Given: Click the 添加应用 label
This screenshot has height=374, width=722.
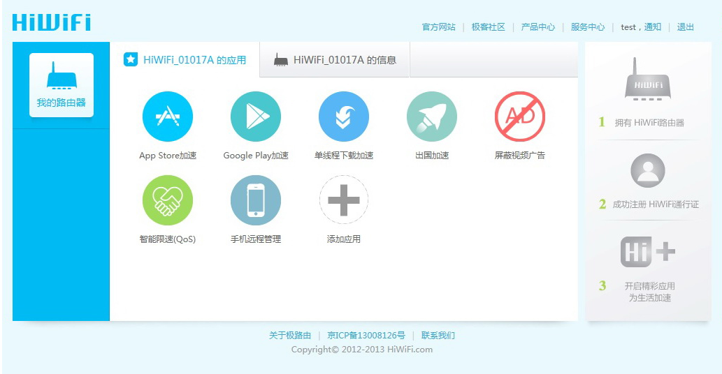Looking at the screenshot, I should (343, 239).
